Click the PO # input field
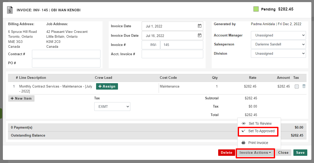314x163 pixels. click(66, 63)
